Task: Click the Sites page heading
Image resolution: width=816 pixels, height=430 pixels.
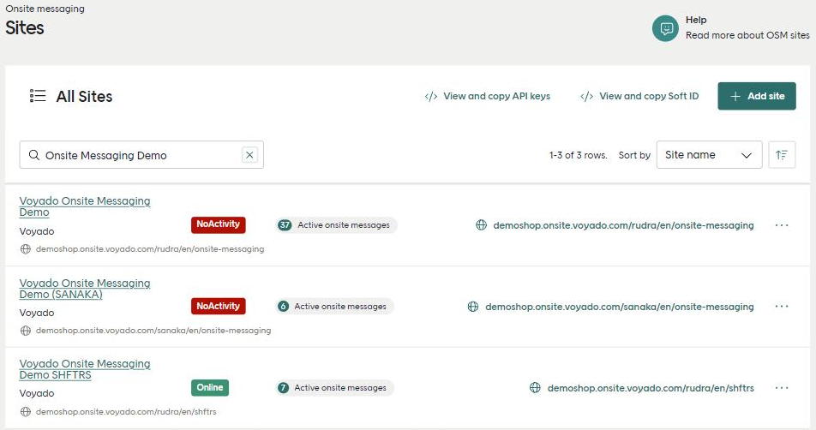Action: pyautogui.click(x=25, y=27)
